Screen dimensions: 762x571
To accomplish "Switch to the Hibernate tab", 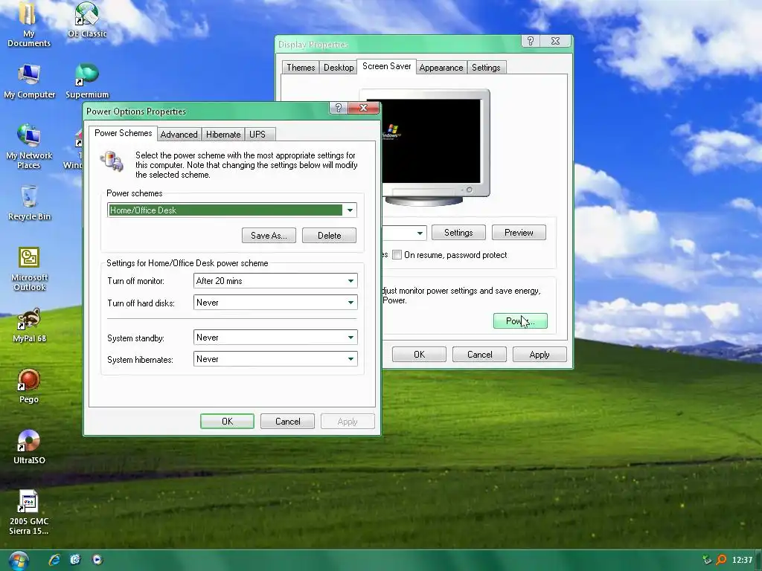I will click(x=223, y=135).
